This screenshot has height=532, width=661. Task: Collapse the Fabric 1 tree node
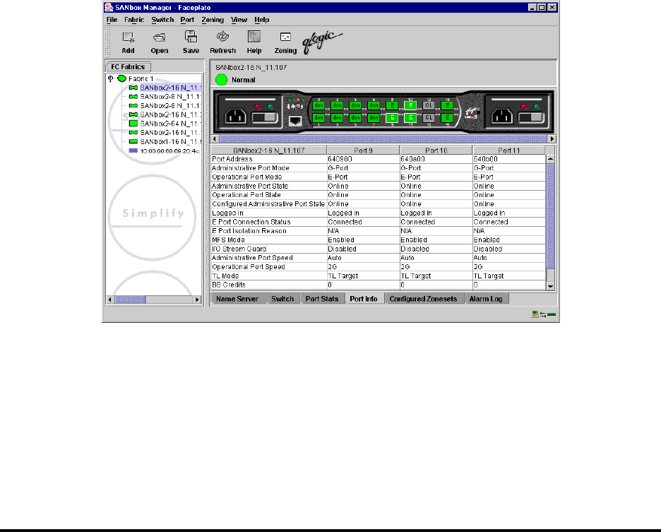[109, 78]
